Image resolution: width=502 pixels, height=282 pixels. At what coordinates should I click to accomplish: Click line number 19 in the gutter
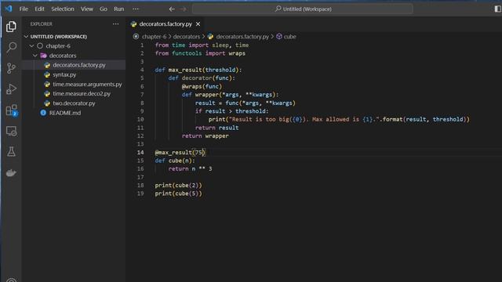(140, 193)
